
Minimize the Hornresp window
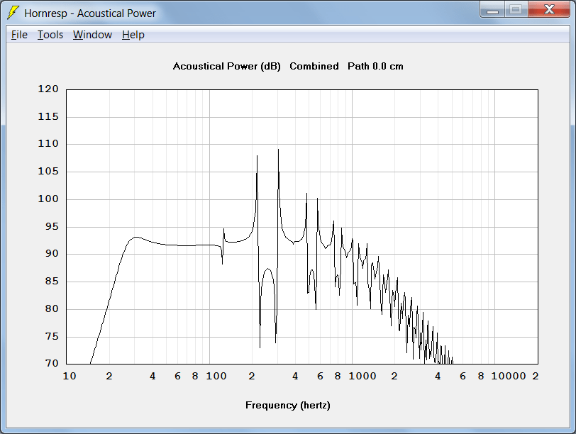[x=492, y=10]
